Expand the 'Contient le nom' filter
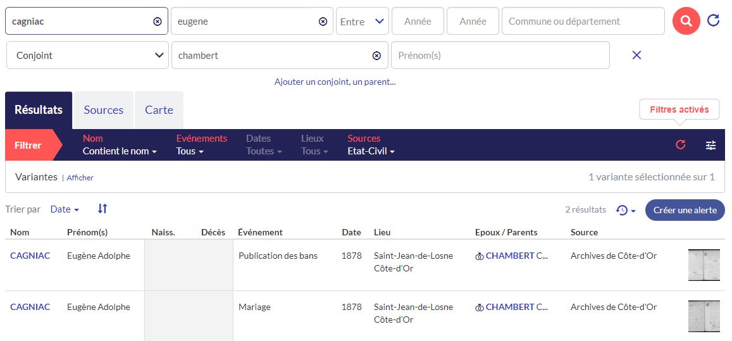This screenshot has height=341, width=732. click(120, 151)
